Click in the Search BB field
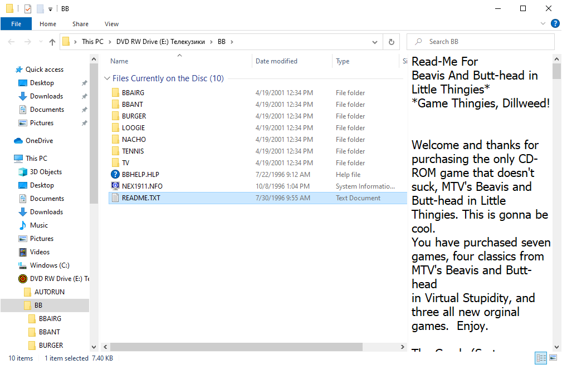562x365 pixels. point(480,42)
